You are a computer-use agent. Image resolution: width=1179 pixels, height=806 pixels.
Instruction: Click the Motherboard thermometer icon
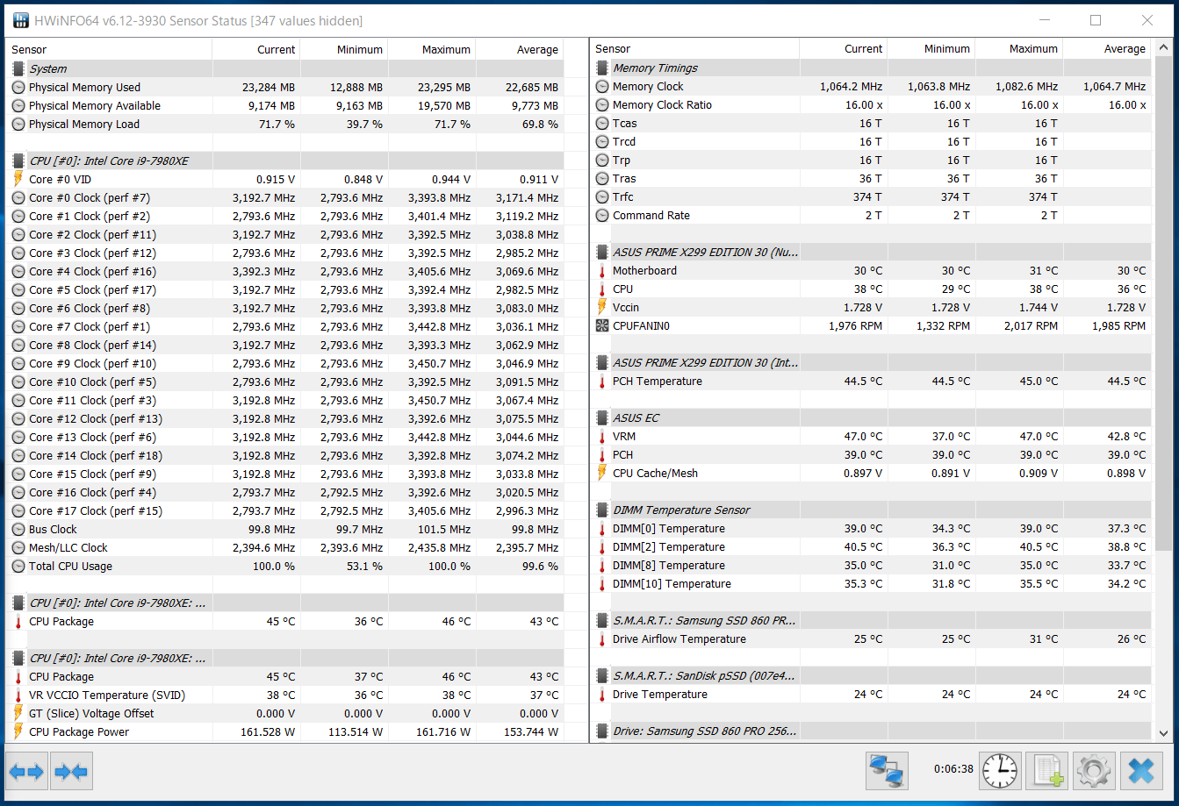(602, 270)
